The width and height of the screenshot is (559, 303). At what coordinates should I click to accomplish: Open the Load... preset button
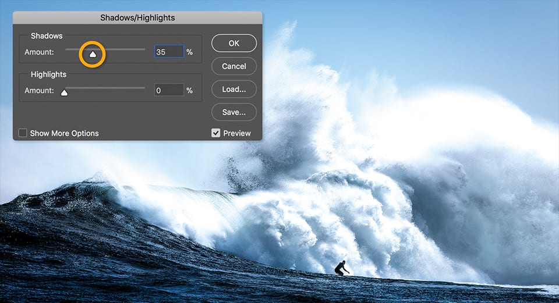[x=234, y=89]
